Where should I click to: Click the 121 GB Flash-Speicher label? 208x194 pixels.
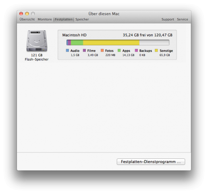(37, 57)
